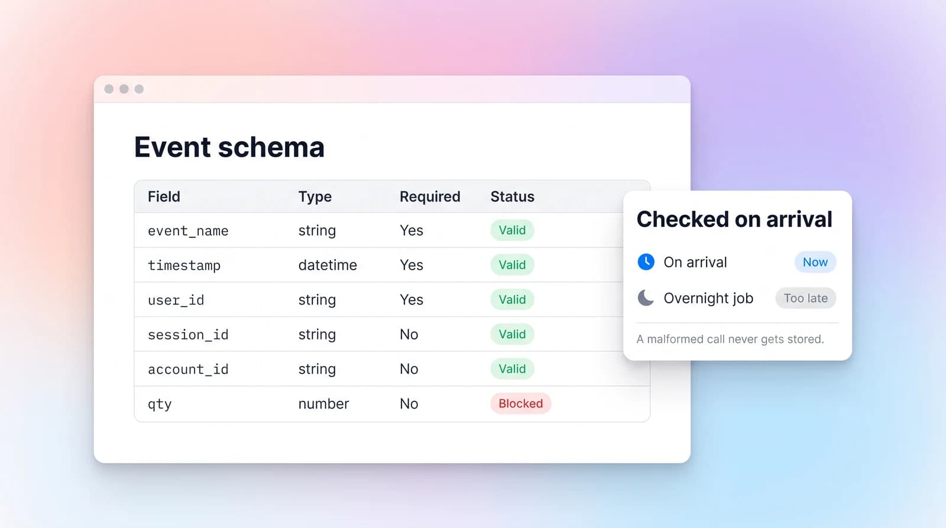This screenshot has height=528, width=946.
Task: Select the Too late badge
Action: pyautogui.click(x=805, y=298)
